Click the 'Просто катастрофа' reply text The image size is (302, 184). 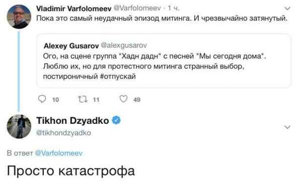(x=71, y=171)
